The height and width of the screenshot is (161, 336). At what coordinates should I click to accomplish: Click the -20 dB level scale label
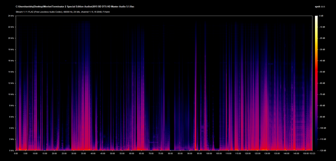(322, 38)
